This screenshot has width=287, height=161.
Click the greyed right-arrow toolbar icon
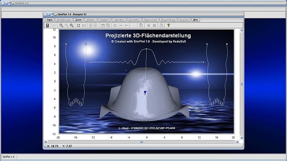[x=121, y=25]
